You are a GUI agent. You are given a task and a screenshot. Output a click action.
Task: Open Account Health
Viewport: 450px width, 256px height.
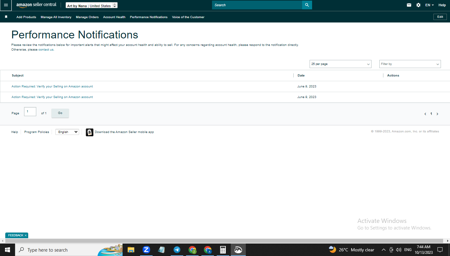[114, 17]
